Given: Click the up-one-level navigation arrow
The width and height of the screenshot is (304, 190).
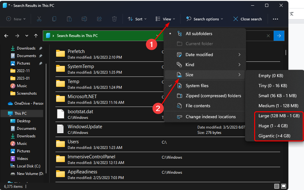Looking at the screenshot, I should (x=35, y=36).
